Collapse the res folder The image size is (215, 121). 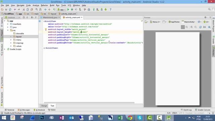pyautogui.click(x=8, y=30)
